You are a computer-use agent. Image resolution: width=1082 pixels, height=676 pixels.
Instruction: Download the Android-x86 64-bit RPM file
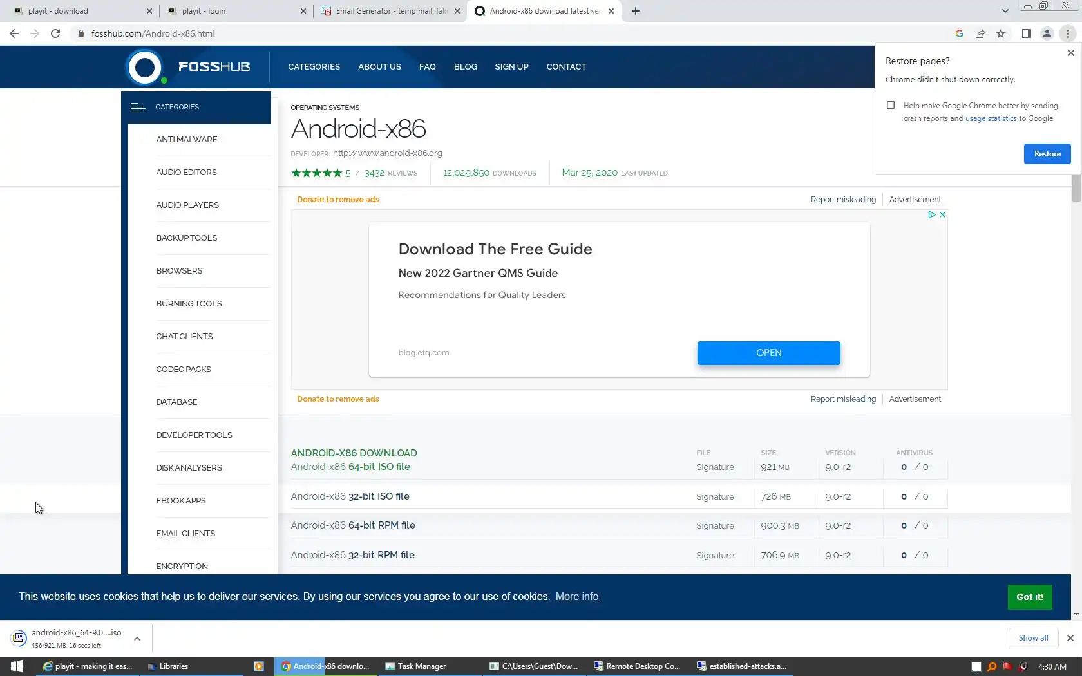click(x=353, y=525)
